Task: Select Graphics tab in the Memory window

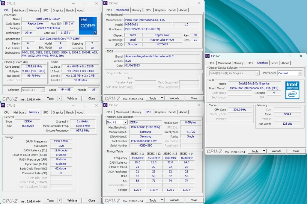Action: 58,112
